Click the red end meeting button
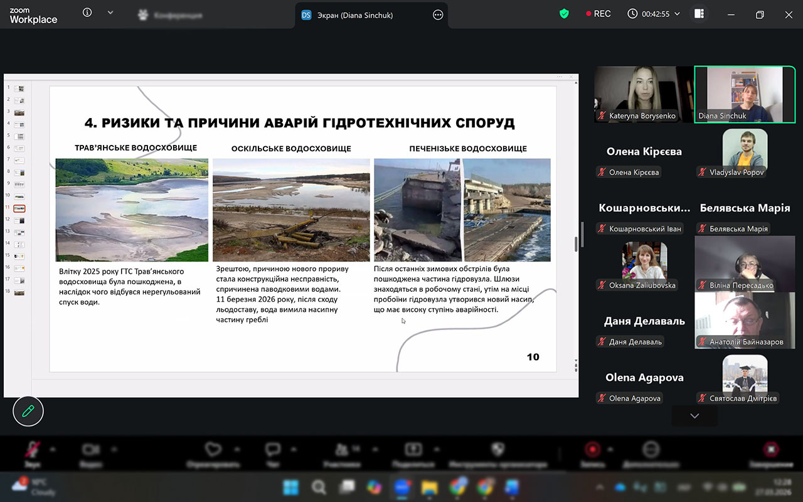Viewport: 803px width, 502px height. (x=771, y=449)
